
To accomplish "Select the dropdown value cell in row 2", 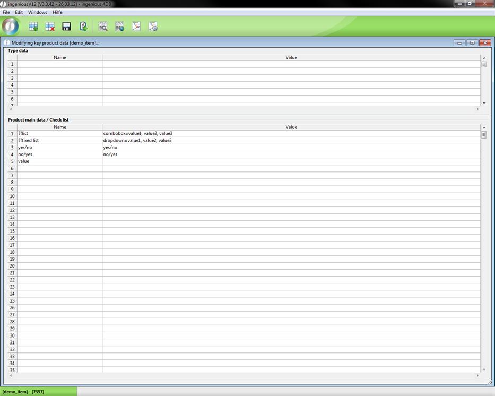I will coord(291,141).
